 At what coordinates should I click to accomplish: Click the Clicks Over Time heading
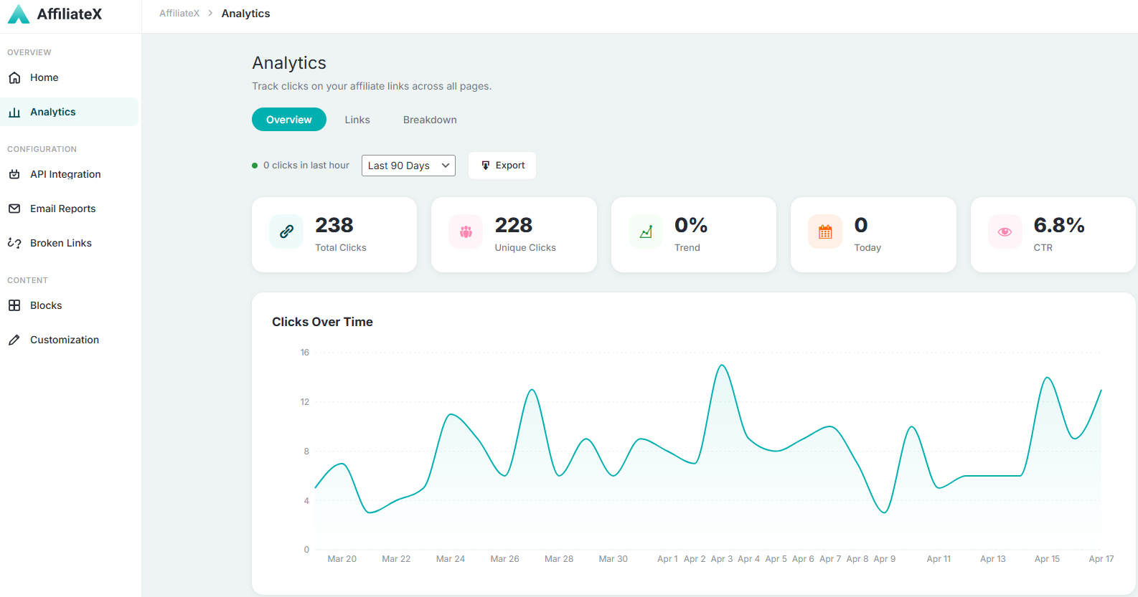coord(322,322)
